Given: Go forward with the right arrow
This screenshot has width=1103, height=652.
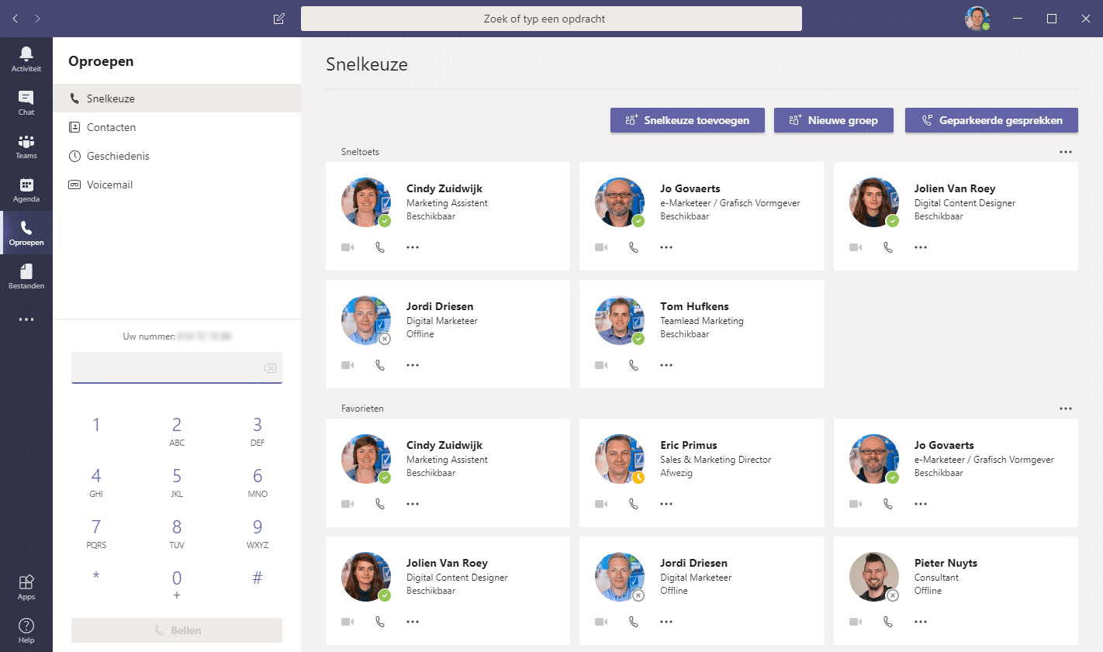Looking at the screenshot, I should (x=37, y=19).
